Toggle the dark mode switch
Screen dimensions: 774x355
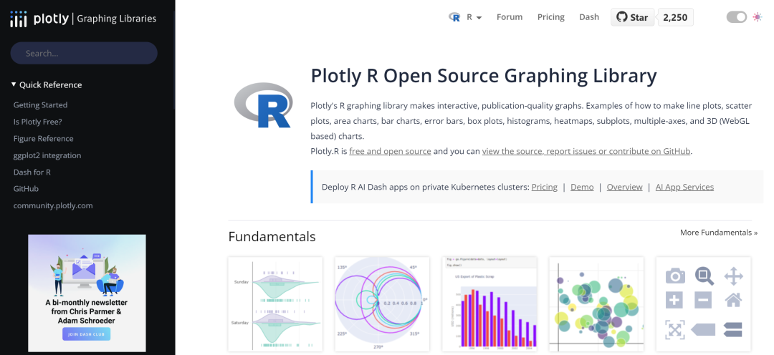pyautogui.click(x=736, y=17)
